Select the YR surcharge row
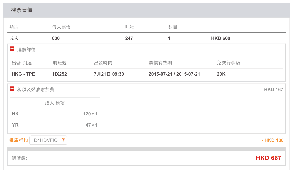The width and height of the screenshot is (292, 172). click(x=55, y=125)
